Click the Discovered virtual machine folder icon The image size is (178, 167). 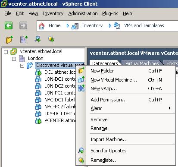click(x=30, y=66)
